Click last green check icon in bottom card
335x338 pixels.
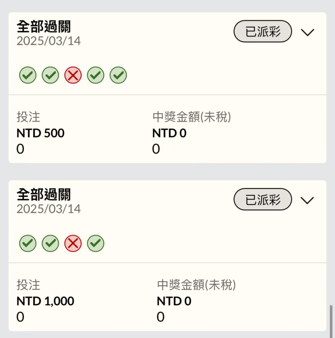95,243
